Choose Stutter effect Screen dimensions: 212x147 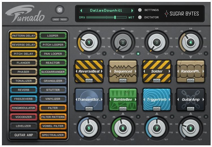(53, 90)
